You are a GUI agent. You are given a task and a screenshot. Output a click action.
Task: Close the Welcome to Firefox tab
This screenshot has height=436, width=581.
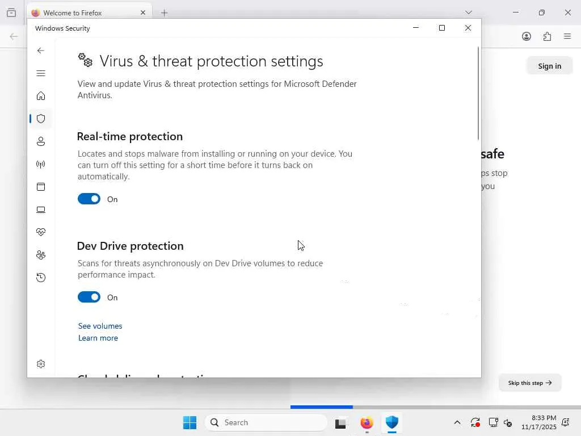pos(143,12)
